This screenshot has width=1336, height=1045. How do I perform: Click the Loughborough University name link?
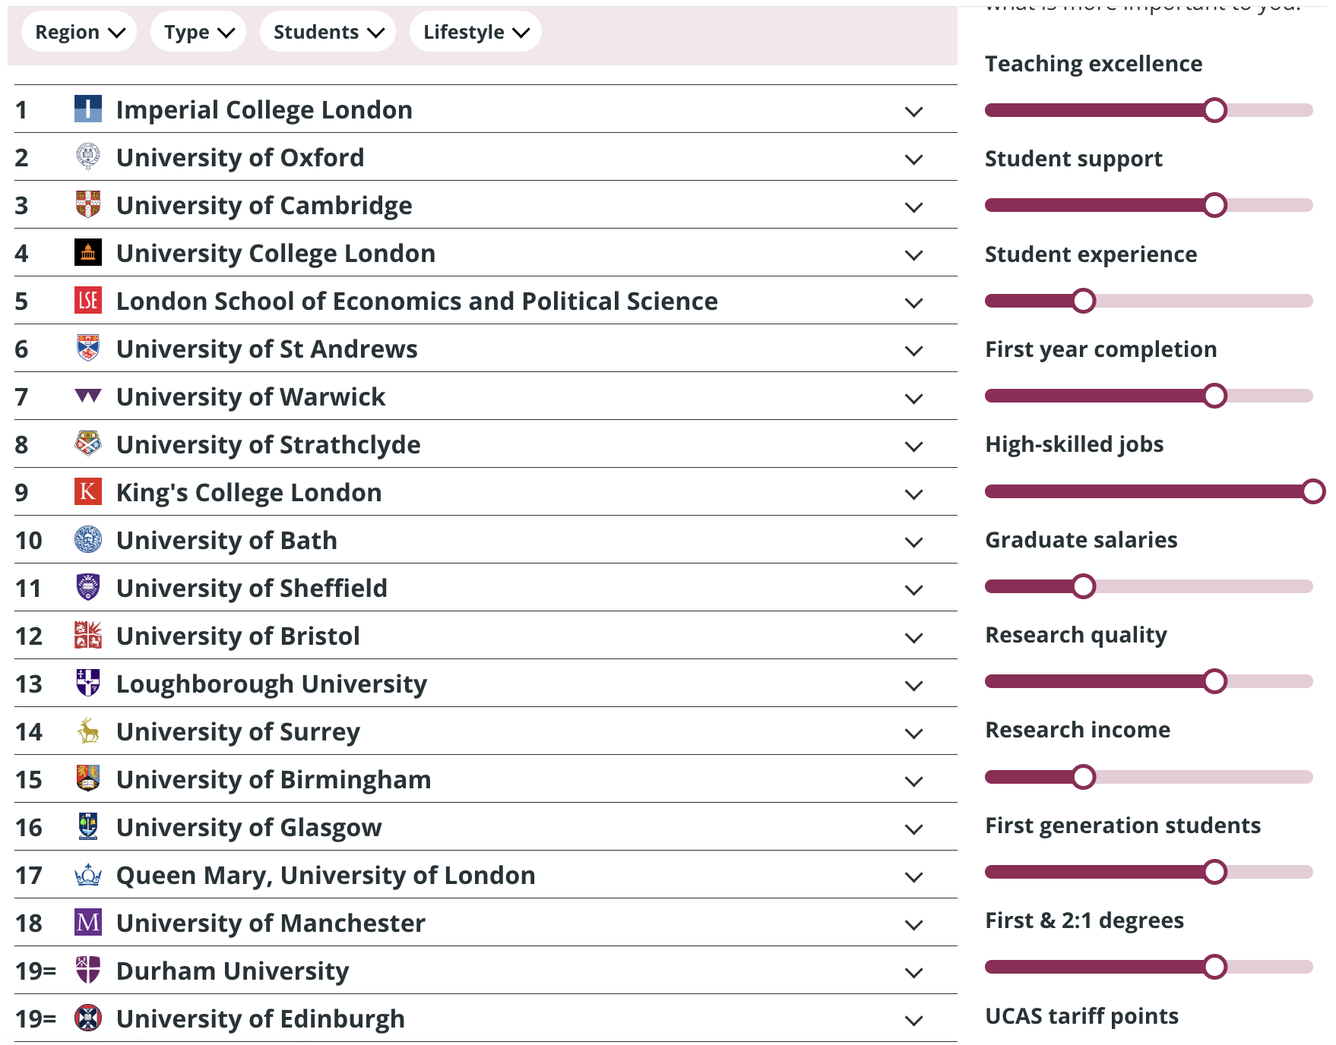271,684
